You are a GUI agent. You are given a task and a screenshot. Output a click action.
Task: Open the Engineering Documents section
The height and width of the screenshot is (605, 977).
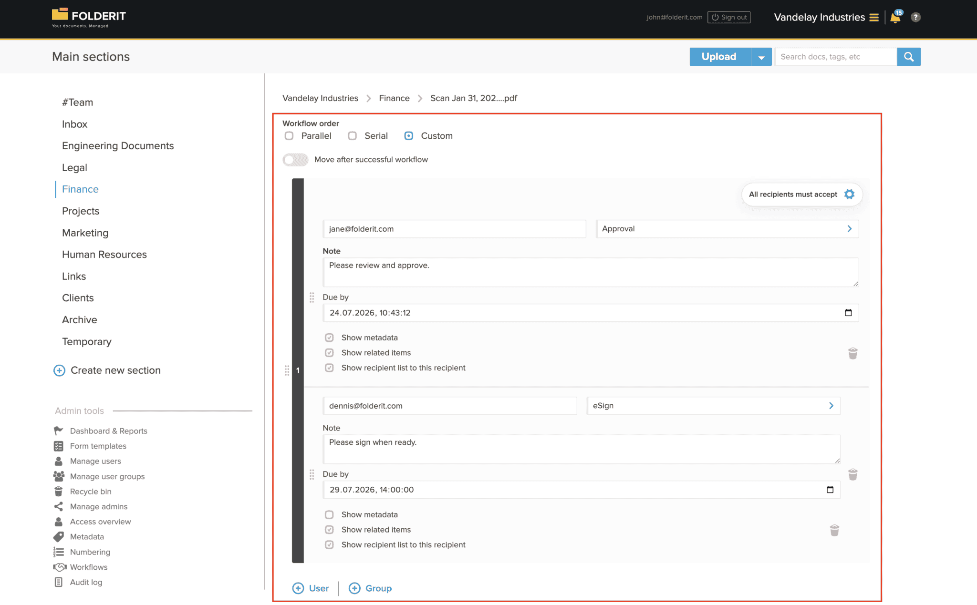(118, 146)
